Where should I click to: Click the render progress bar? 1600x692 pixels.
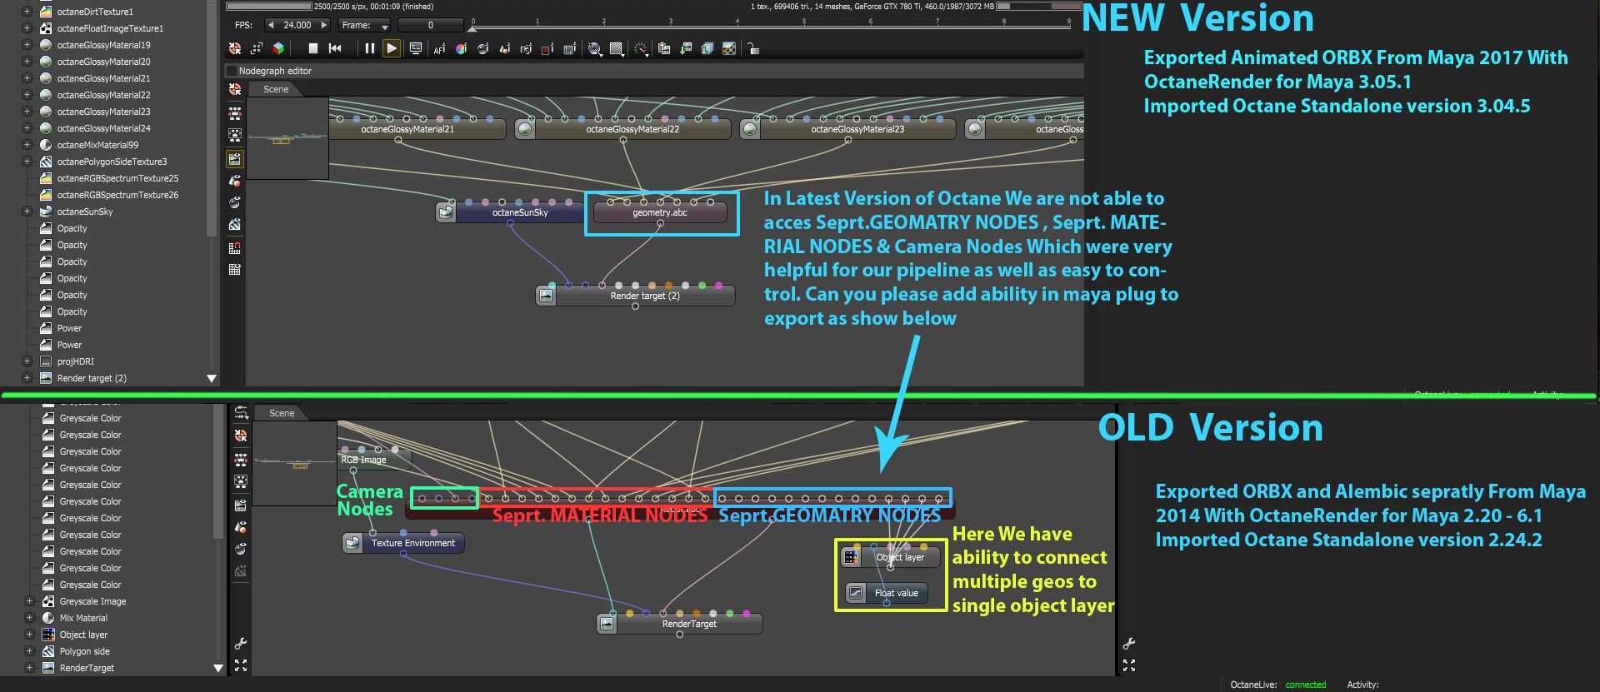click(269, 7)
